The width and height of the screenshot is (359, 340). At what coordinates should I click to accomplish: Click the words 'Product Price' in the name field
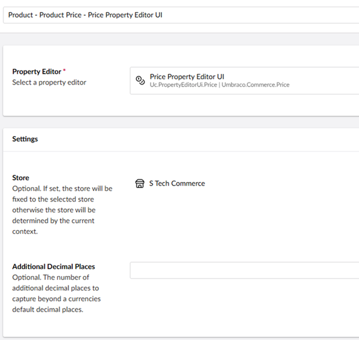pyautogui.click(x=62, y=15)
